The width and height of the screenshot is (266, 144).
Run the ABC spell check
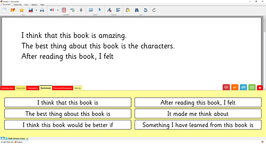point(72,10)
